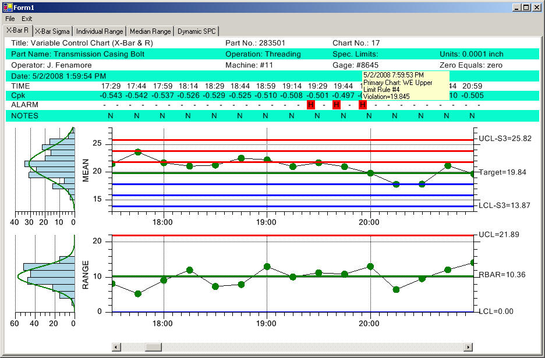Click the Date: 5/2/2008 1:59:54 PM text
The height and width of the screenshot is (358, 545).
tap(58, 76)
